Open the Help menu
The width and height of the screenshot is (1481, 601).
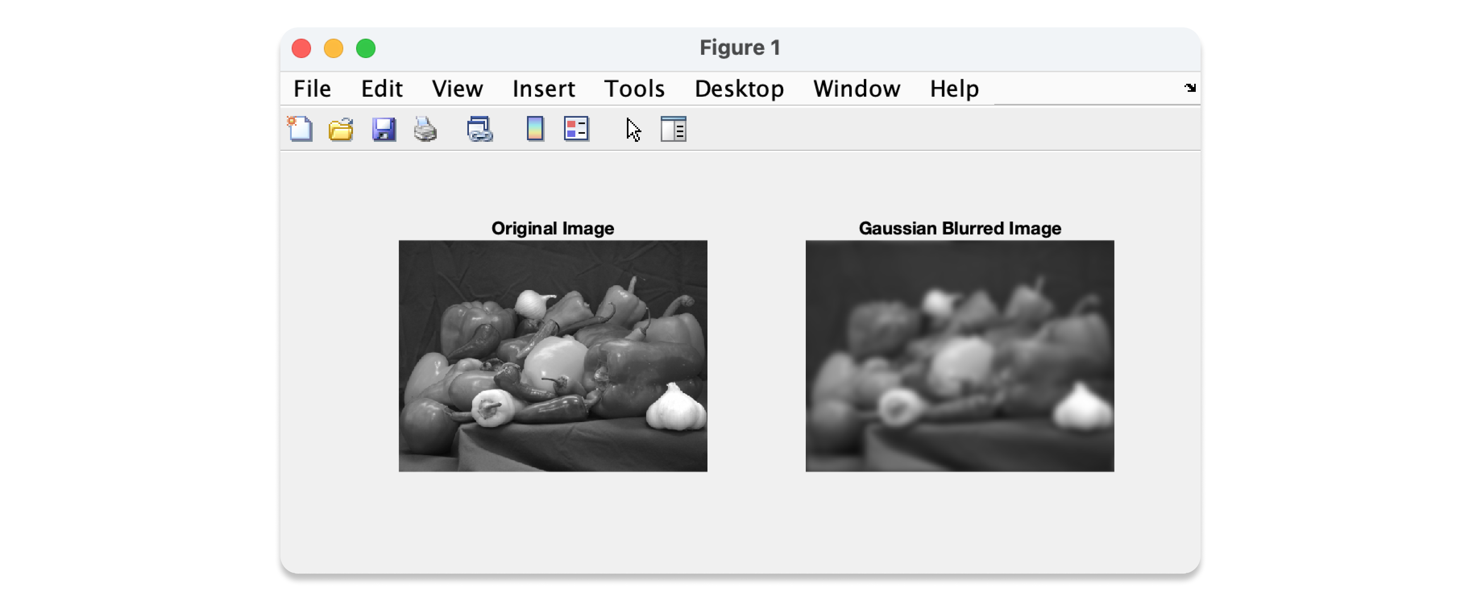(954, 89)
